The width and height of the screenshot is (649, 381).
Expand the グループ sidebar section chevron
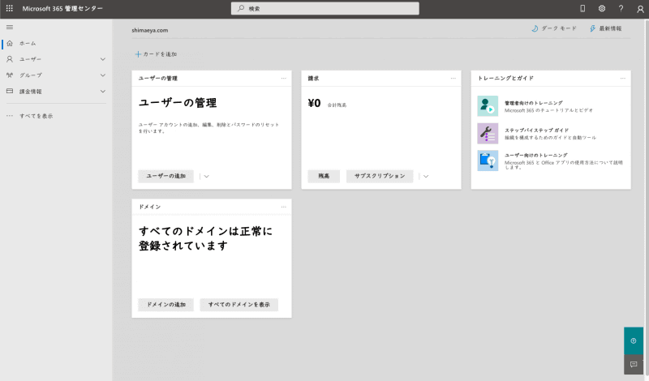(103, 75)
